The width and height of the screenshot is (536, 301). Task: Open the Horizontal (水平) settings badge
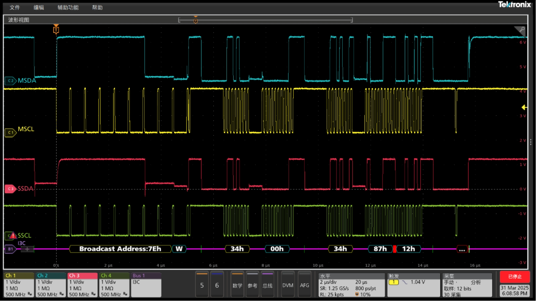coord(351,285)
